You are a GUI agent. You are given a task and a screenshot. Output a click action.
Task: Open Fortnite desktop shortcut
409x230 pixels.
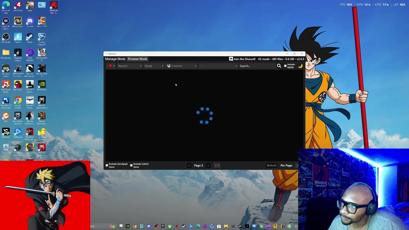pyautogui.click(x=18, y=38)
